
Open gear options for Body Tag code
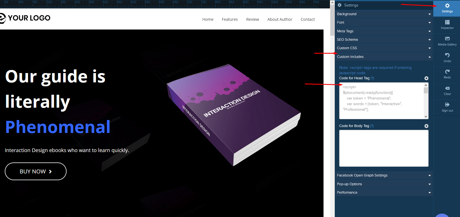426,126
